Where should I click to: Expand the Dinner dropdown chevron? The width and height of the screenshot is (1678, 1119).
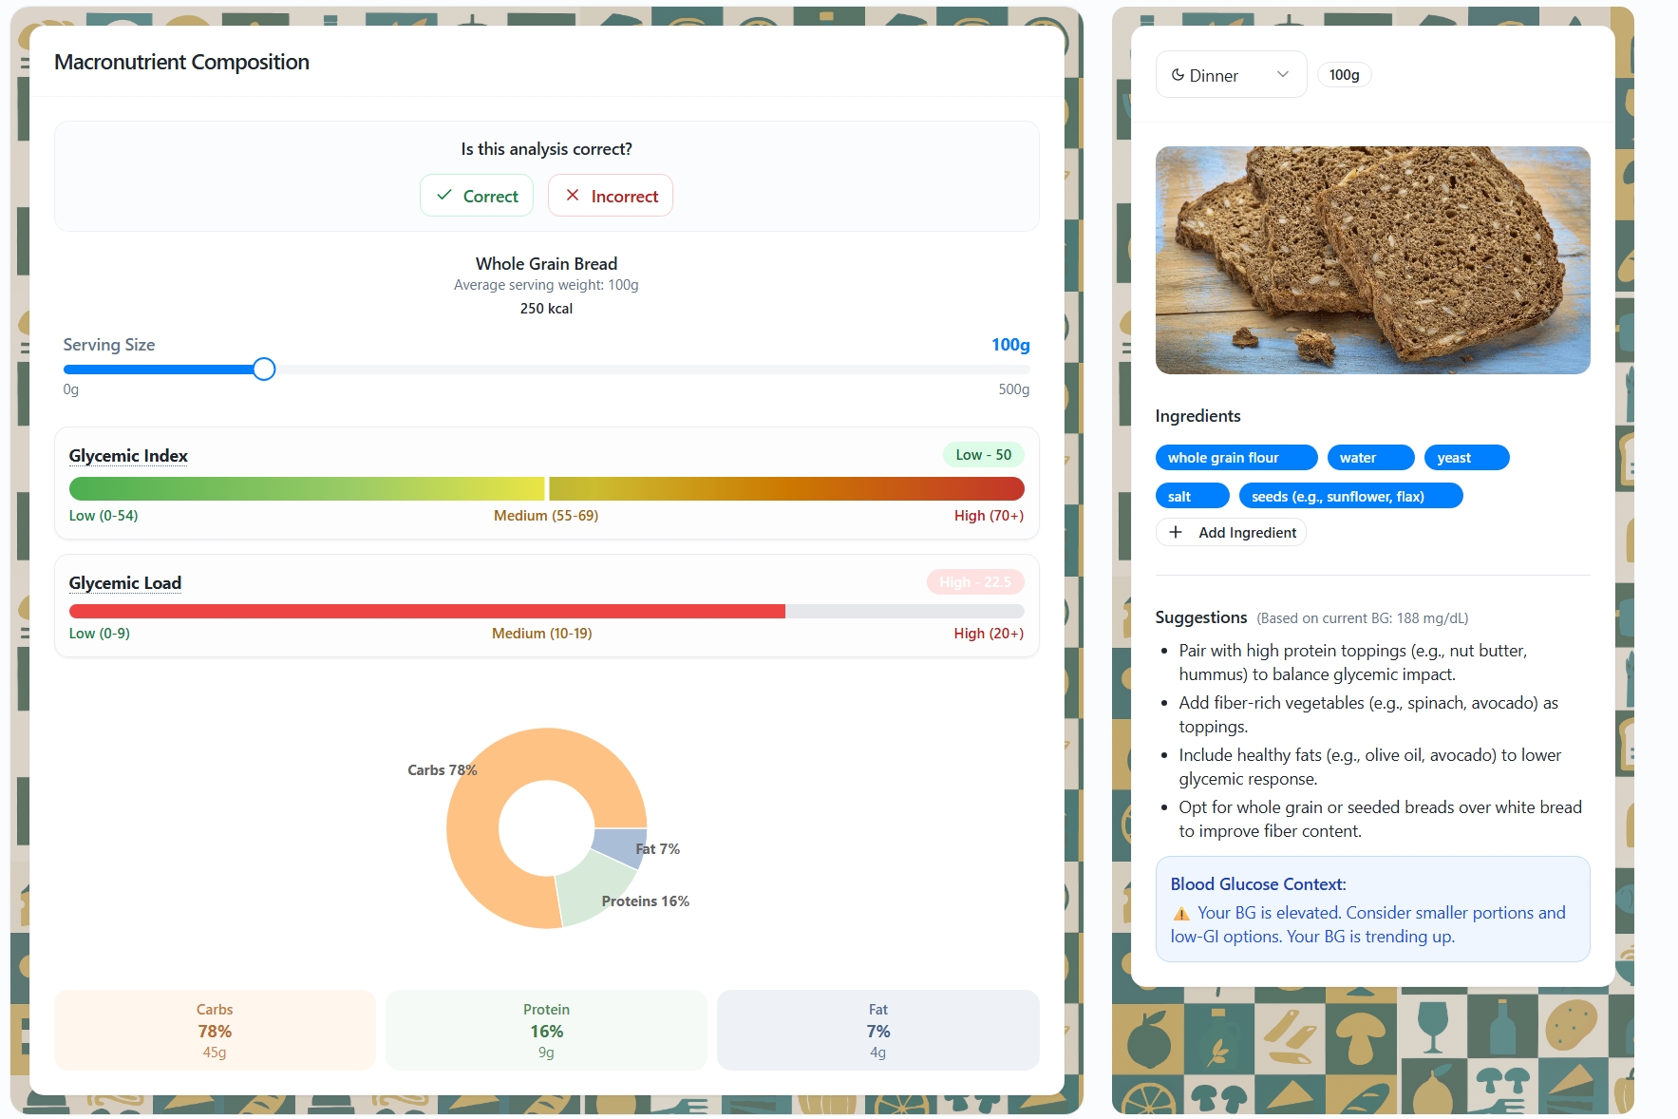click(1282, 75)
